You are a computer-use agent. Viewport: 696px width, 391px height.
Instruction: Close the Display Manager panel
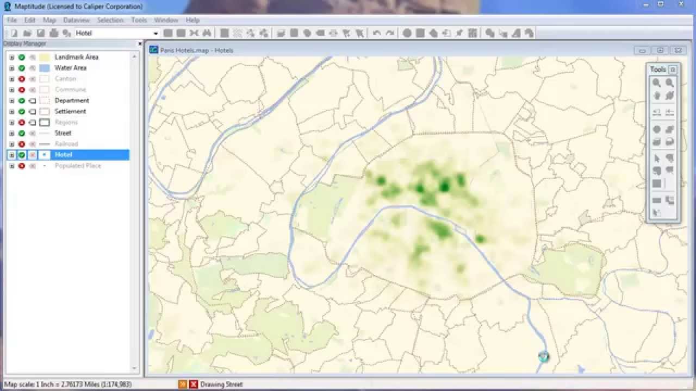tap(140, 43)
